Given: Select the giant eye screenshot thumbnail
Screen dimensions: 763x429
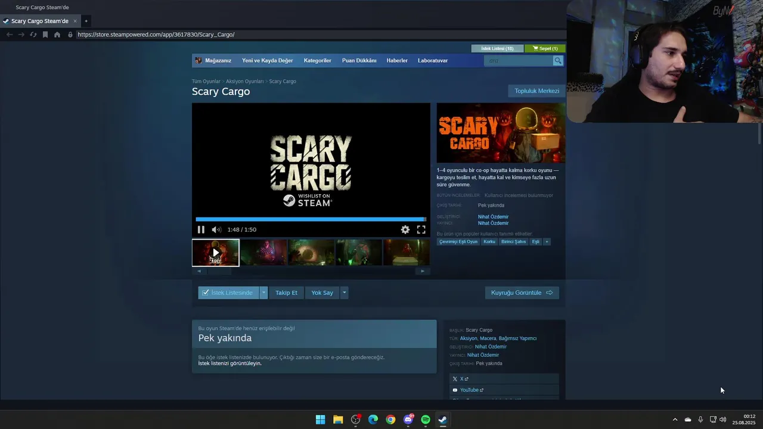Looking at the screenshot, I should pos(311,253).
